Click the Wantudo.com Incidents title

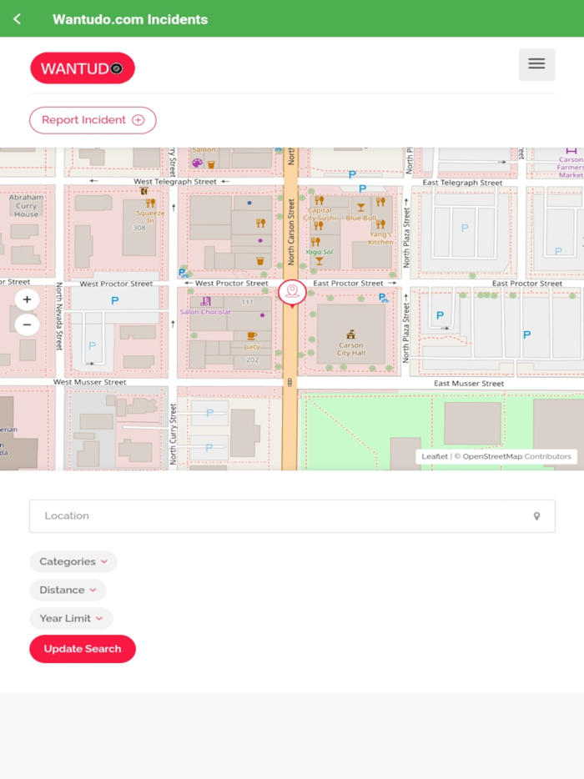(130, 19)
